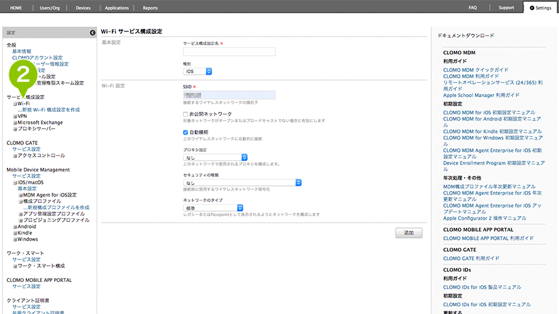Open CLOMO IDs for iOS 製品マニュアル link
The width and height of the screenshot is (559, 314).
[x=482, y=287]
